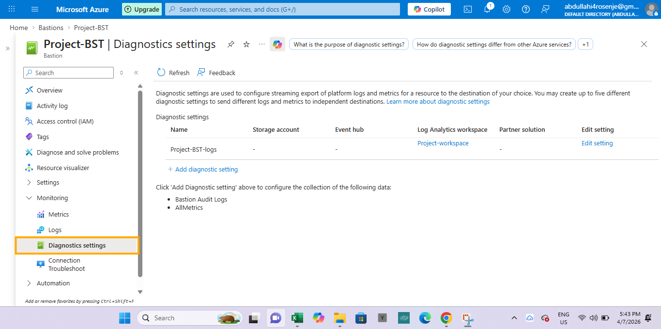Open the more options ellipsis beside the star
The height and width of the screenshot is (329, 661).
[262, 44]
